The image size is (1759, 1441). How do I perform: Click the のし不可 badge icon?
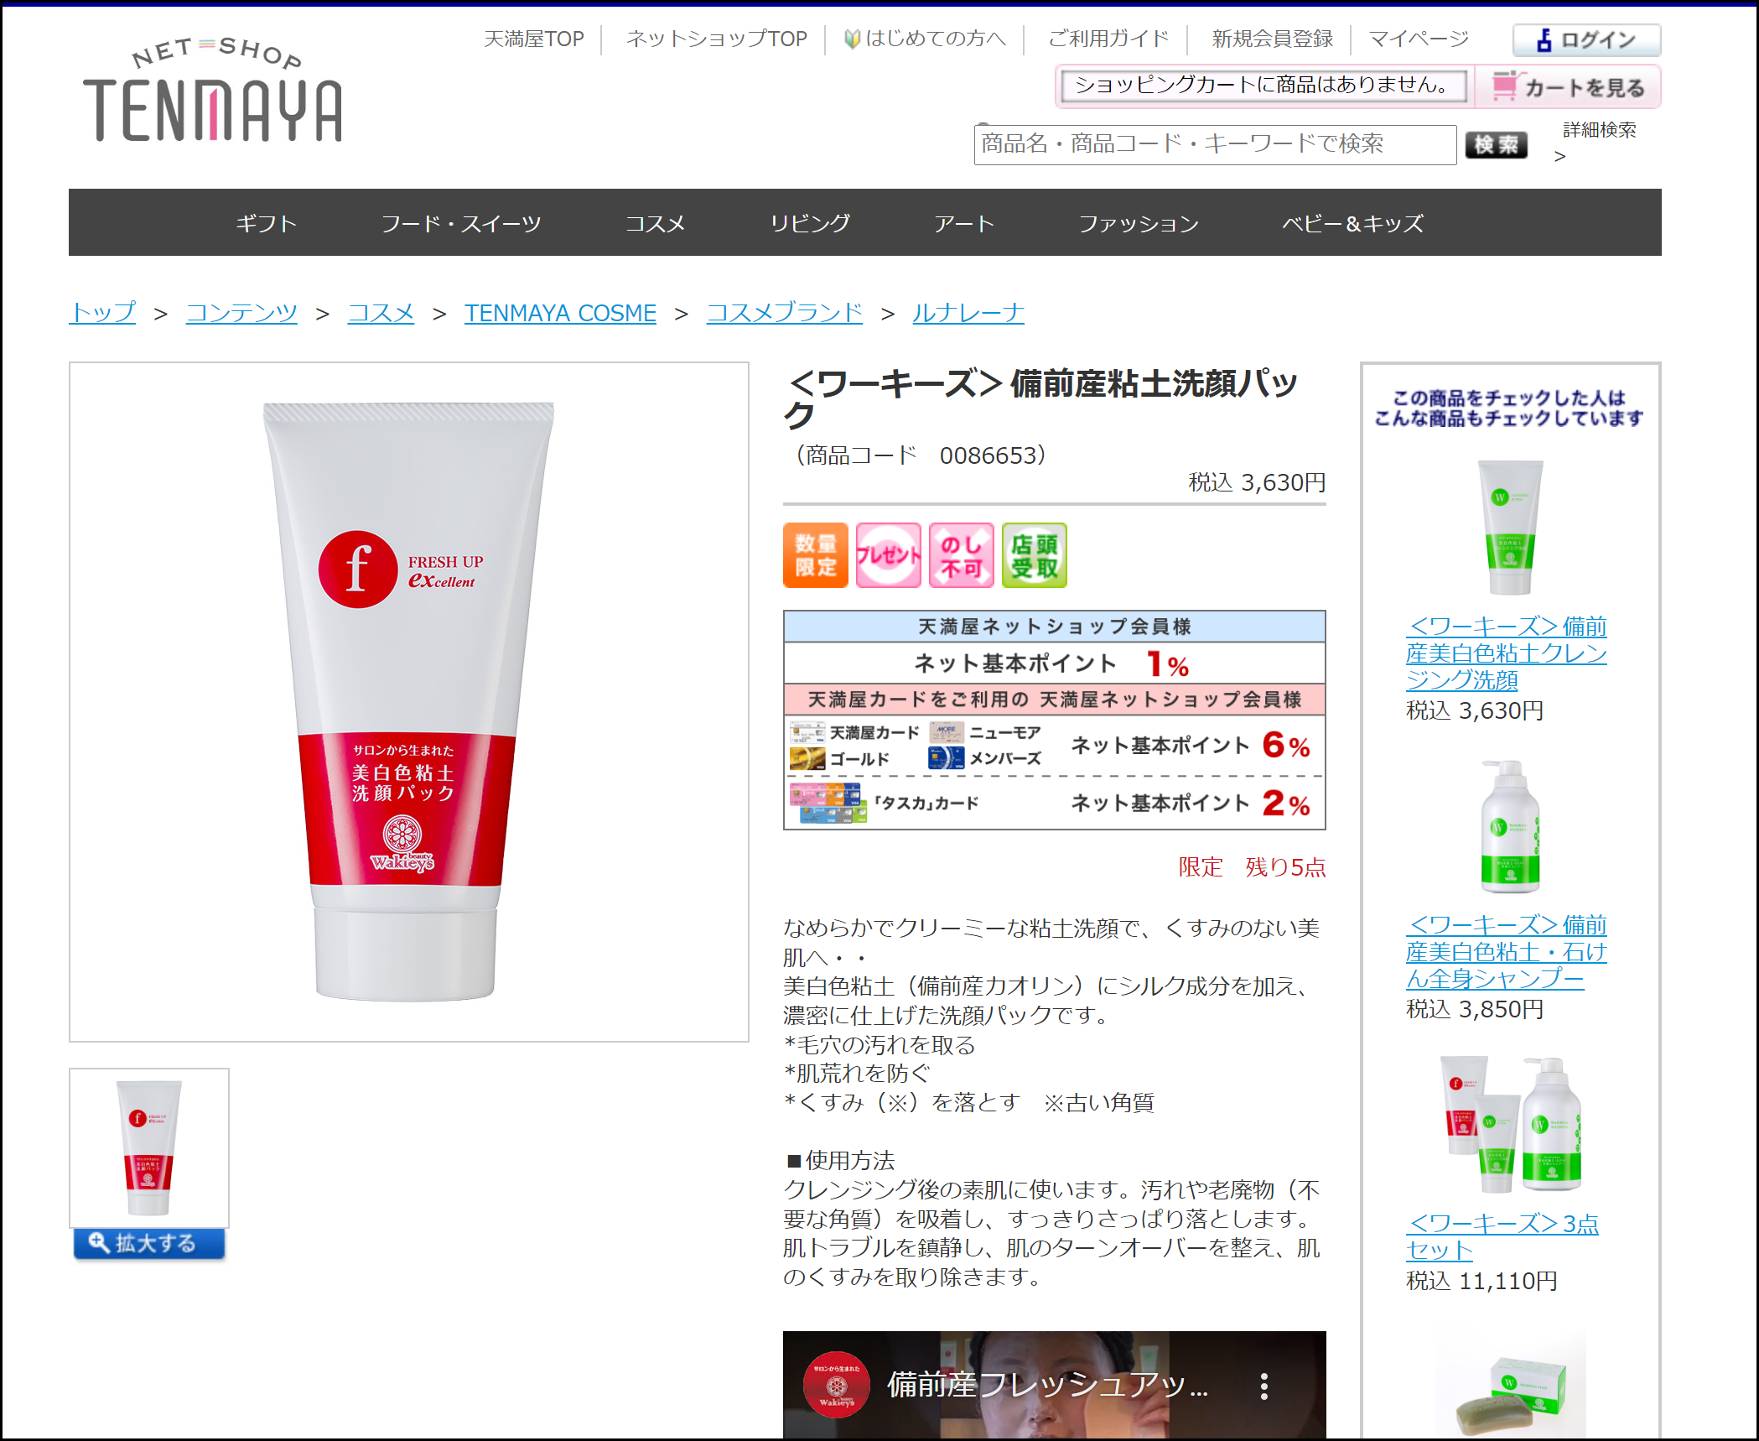(962, 555)
